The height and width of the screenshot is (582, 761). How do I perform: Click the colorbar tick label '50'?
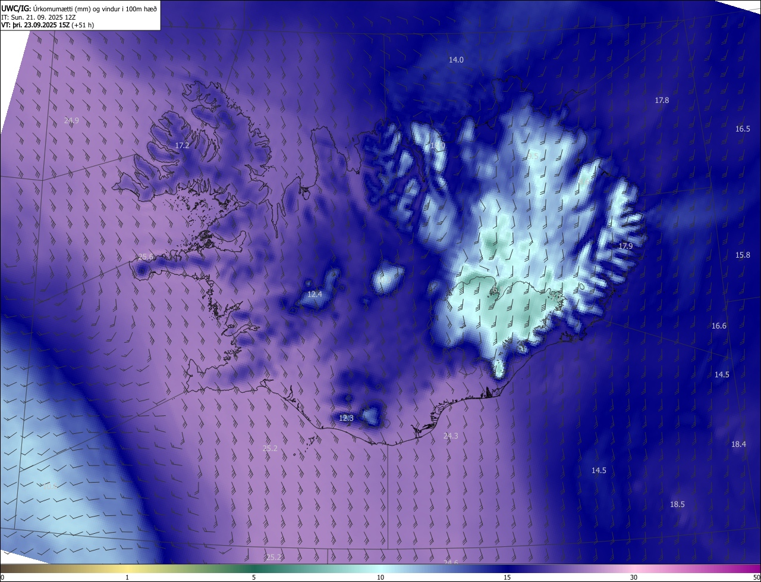pos(756,577)
